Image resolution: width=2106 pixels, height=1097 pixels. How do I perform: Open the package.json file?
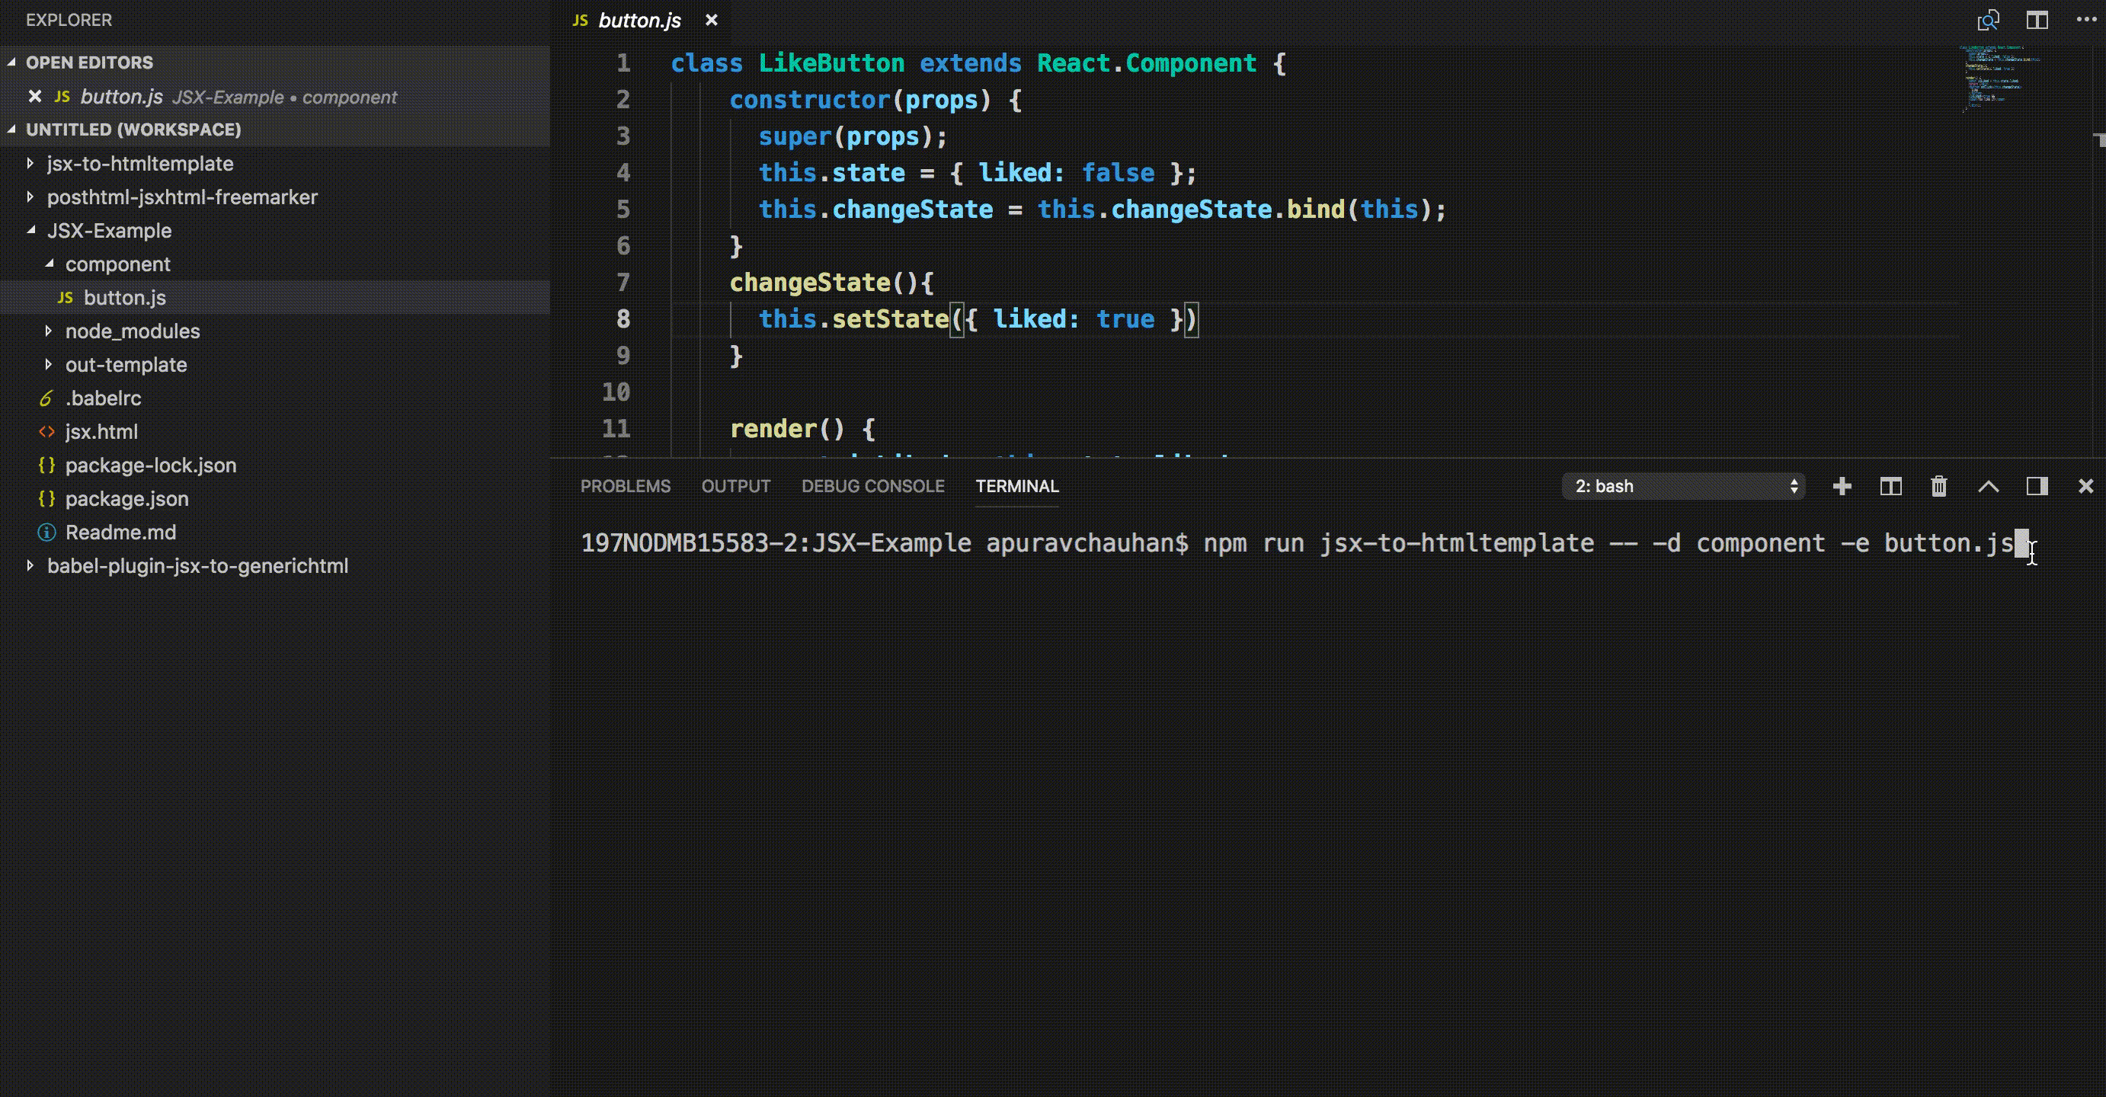pos(126,499)
